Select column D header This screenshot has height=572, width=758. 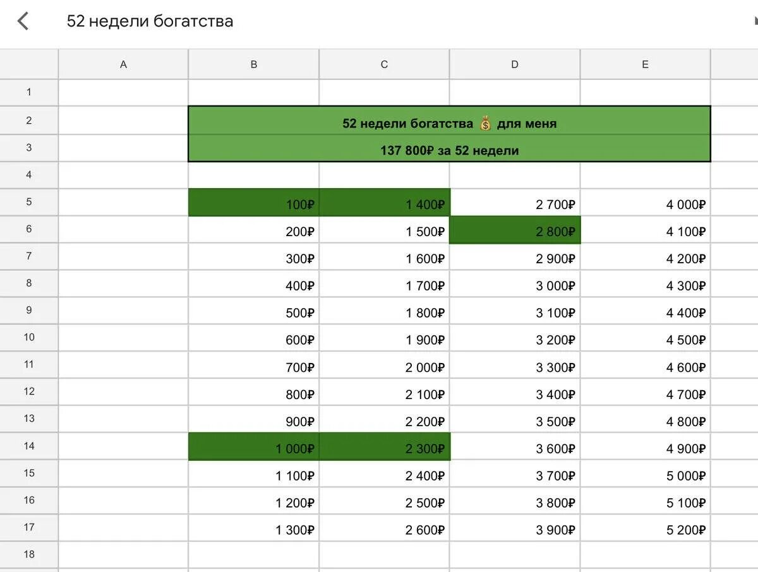coord(515,64)
